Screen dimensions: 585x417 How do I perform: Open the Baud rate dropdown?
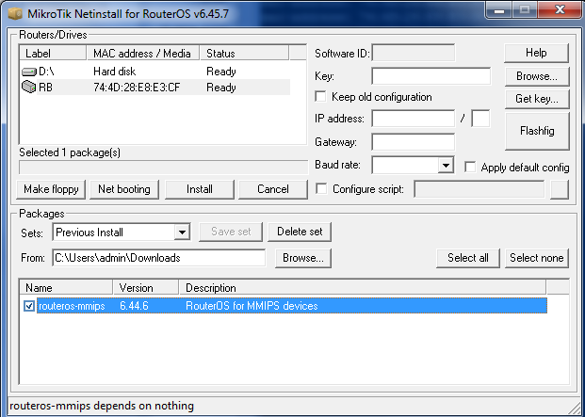tap(446, 165)
